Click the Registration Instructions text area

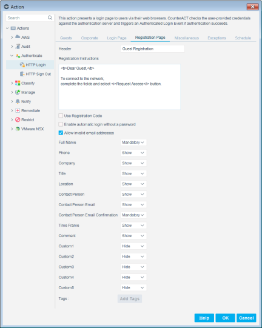pos(119,87)
